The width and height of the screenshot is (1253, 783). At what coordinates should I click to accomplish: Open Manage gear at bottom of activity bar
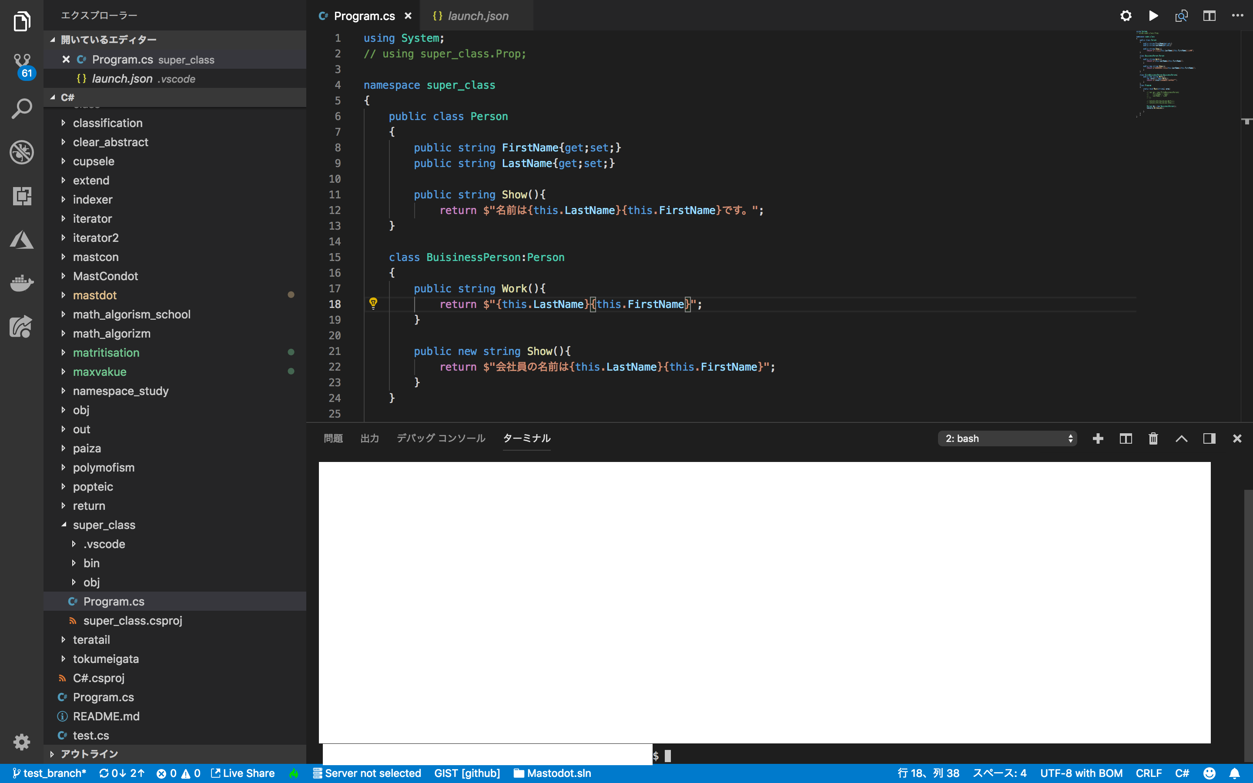pyautogui.click(x=22, y=742)
